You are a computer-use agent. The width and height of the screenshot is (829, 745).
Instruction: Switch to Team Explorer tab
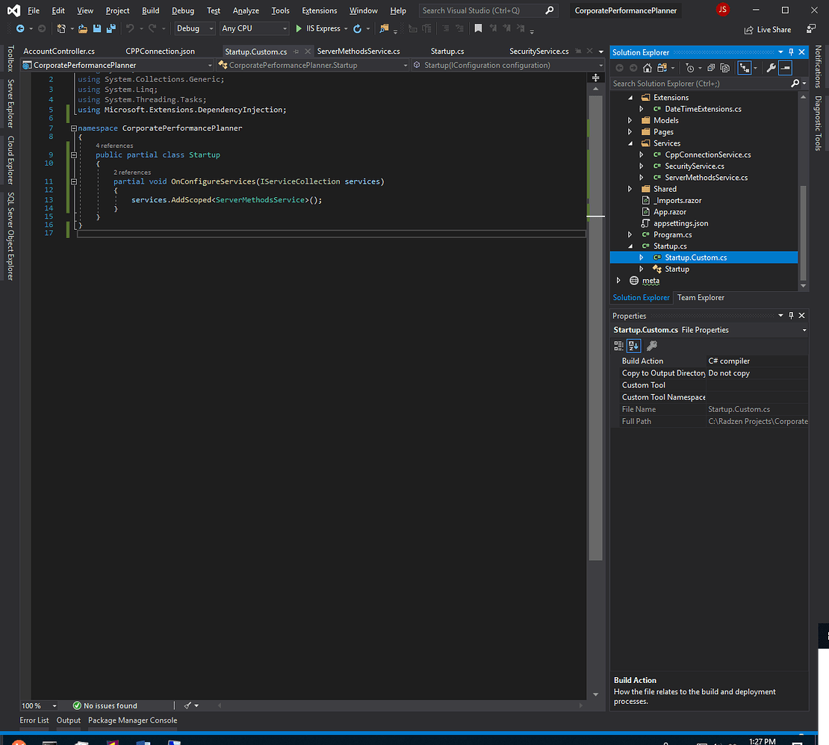[x=701, y=297]
